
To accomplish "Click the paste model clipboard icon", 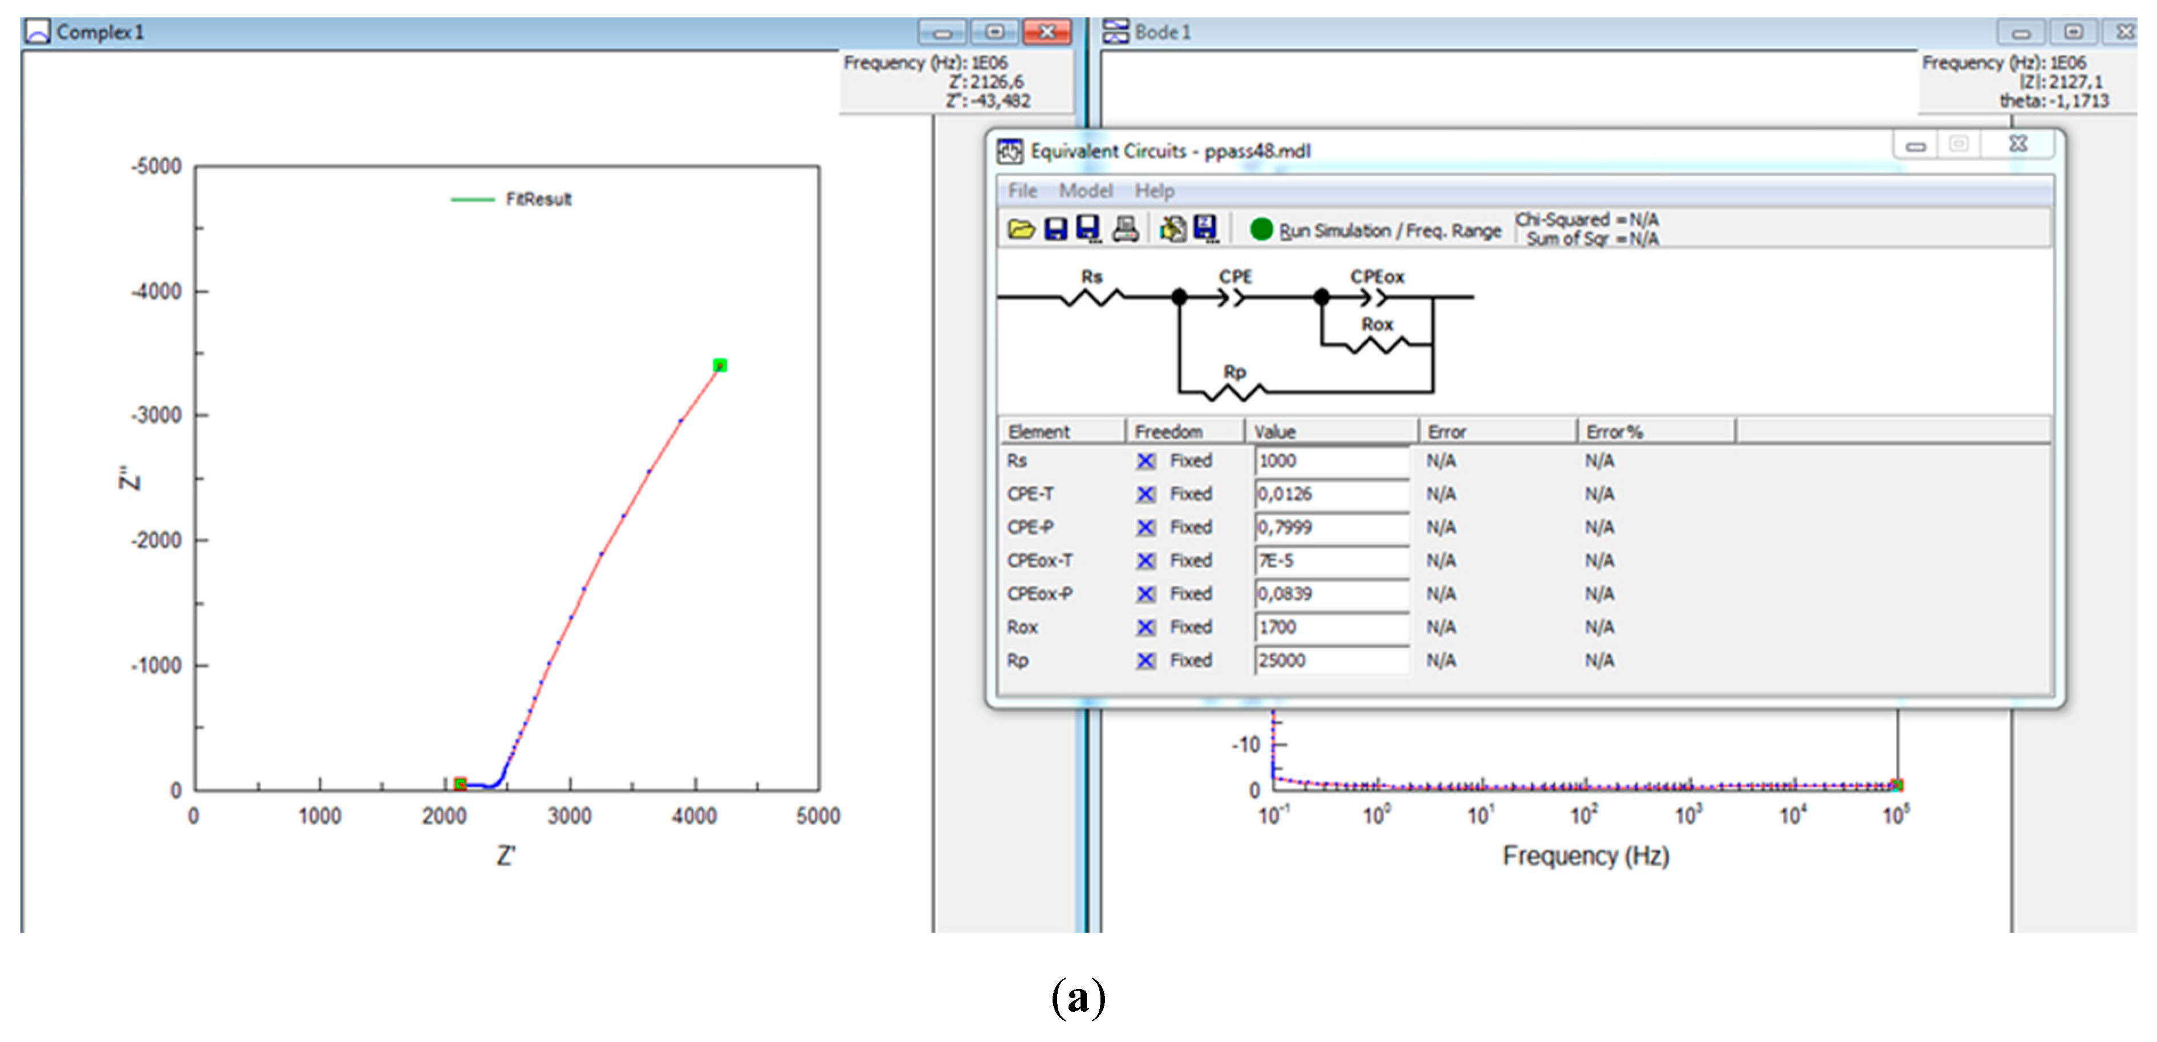I will (1172, 229).
